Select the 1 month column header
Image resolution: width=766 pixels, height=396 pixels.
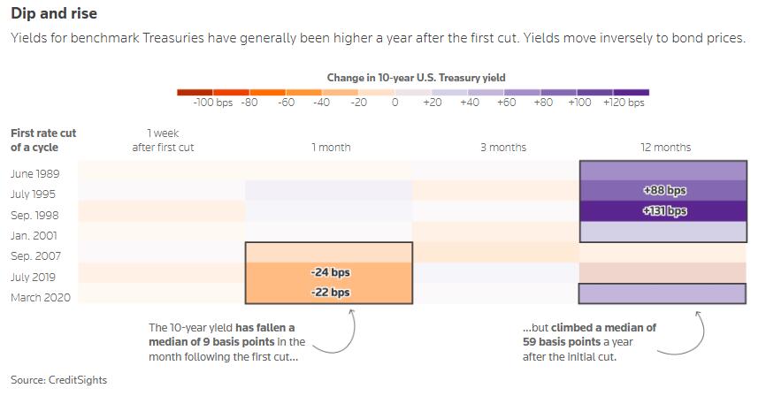(x=331, y=148)
